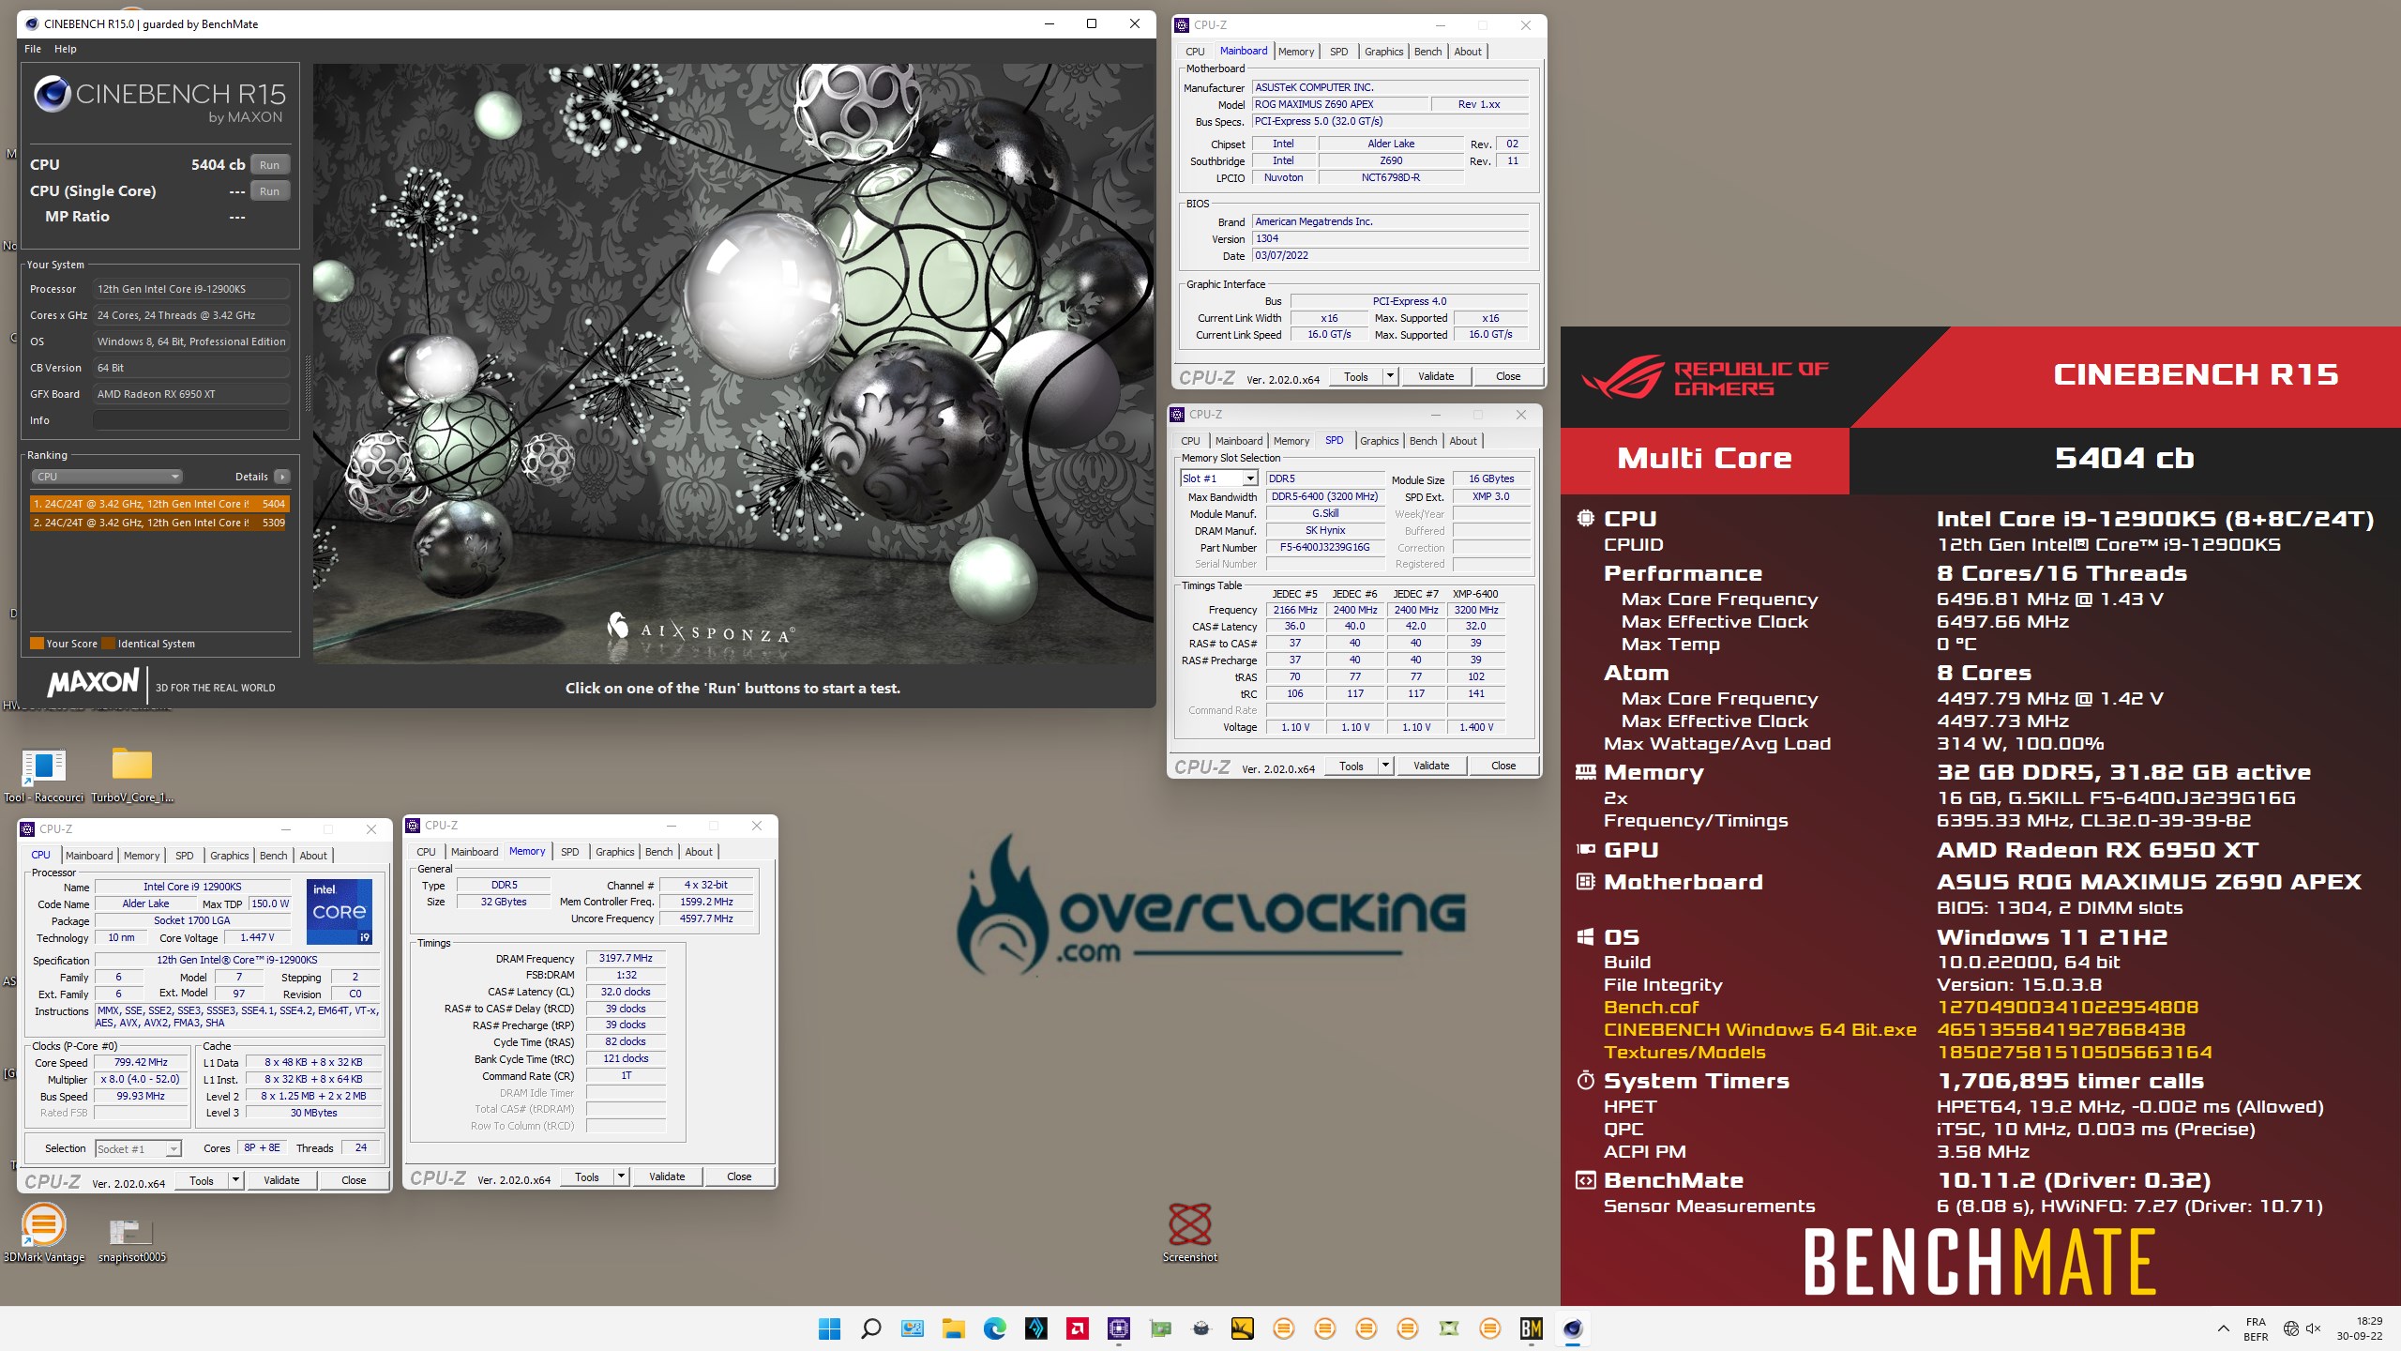Image resolution: width=2401 pixels, height=1351 pixels.
Task: Open taskbar Search magnifier
Action: coord(870,1328)
